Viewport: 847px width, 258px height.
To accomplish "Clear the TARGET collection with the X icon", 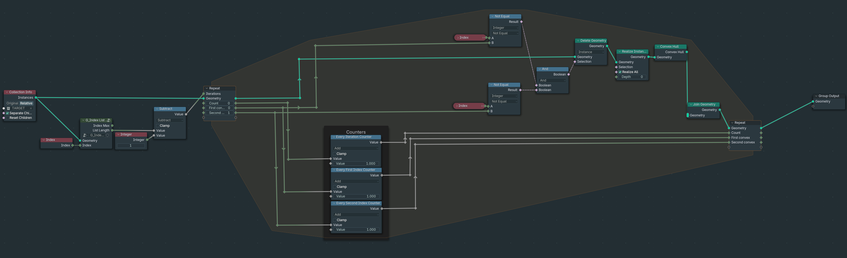I will point(31,108).
